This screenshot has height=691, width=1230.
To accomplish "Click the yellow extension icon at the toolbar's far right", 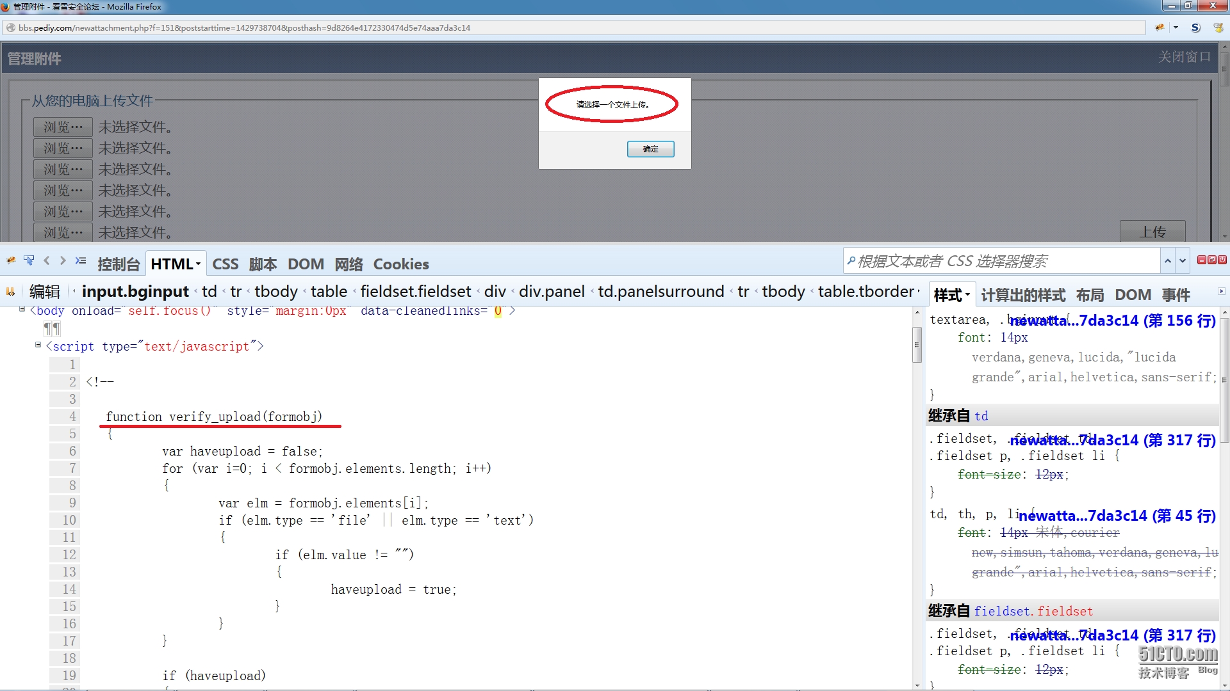I will click(1218, 28).
